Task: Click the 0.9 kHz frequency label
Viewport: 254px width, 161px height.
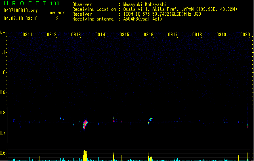Action: (3, 93)
